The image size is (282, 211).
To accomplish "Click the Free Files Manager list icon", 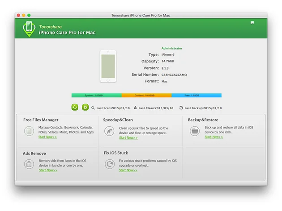I will click(29, 131).
